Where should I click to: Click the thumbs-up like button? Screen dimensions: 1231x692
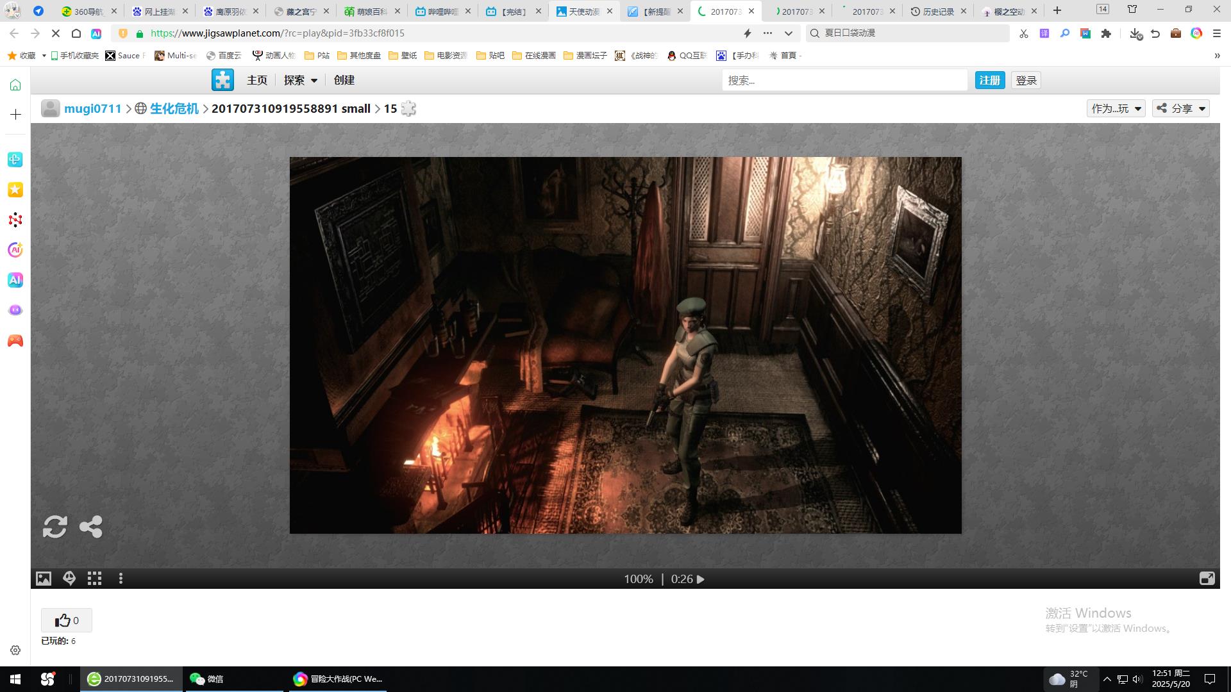67,620
